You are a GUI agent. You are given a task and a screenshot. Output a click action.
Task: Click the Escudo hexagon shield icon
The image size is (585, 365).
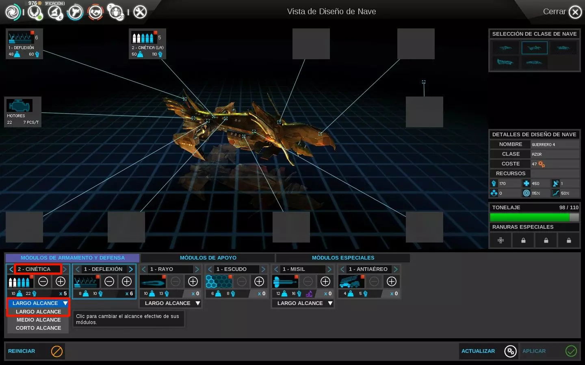(x=219, y=281)
